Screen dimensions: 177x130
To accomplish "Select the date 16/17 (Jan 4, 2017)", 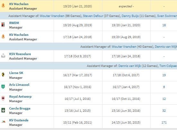I will tap(126, 87).
